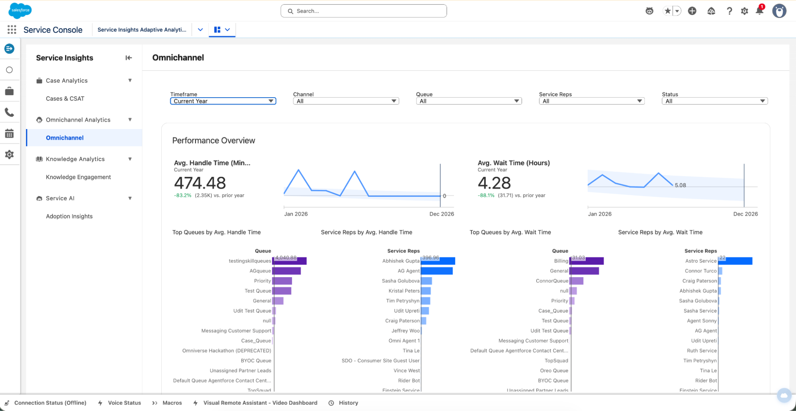Click the briefcase icon in left rail
The height and width of the screenshot is (411, 796).
point(10,91)
